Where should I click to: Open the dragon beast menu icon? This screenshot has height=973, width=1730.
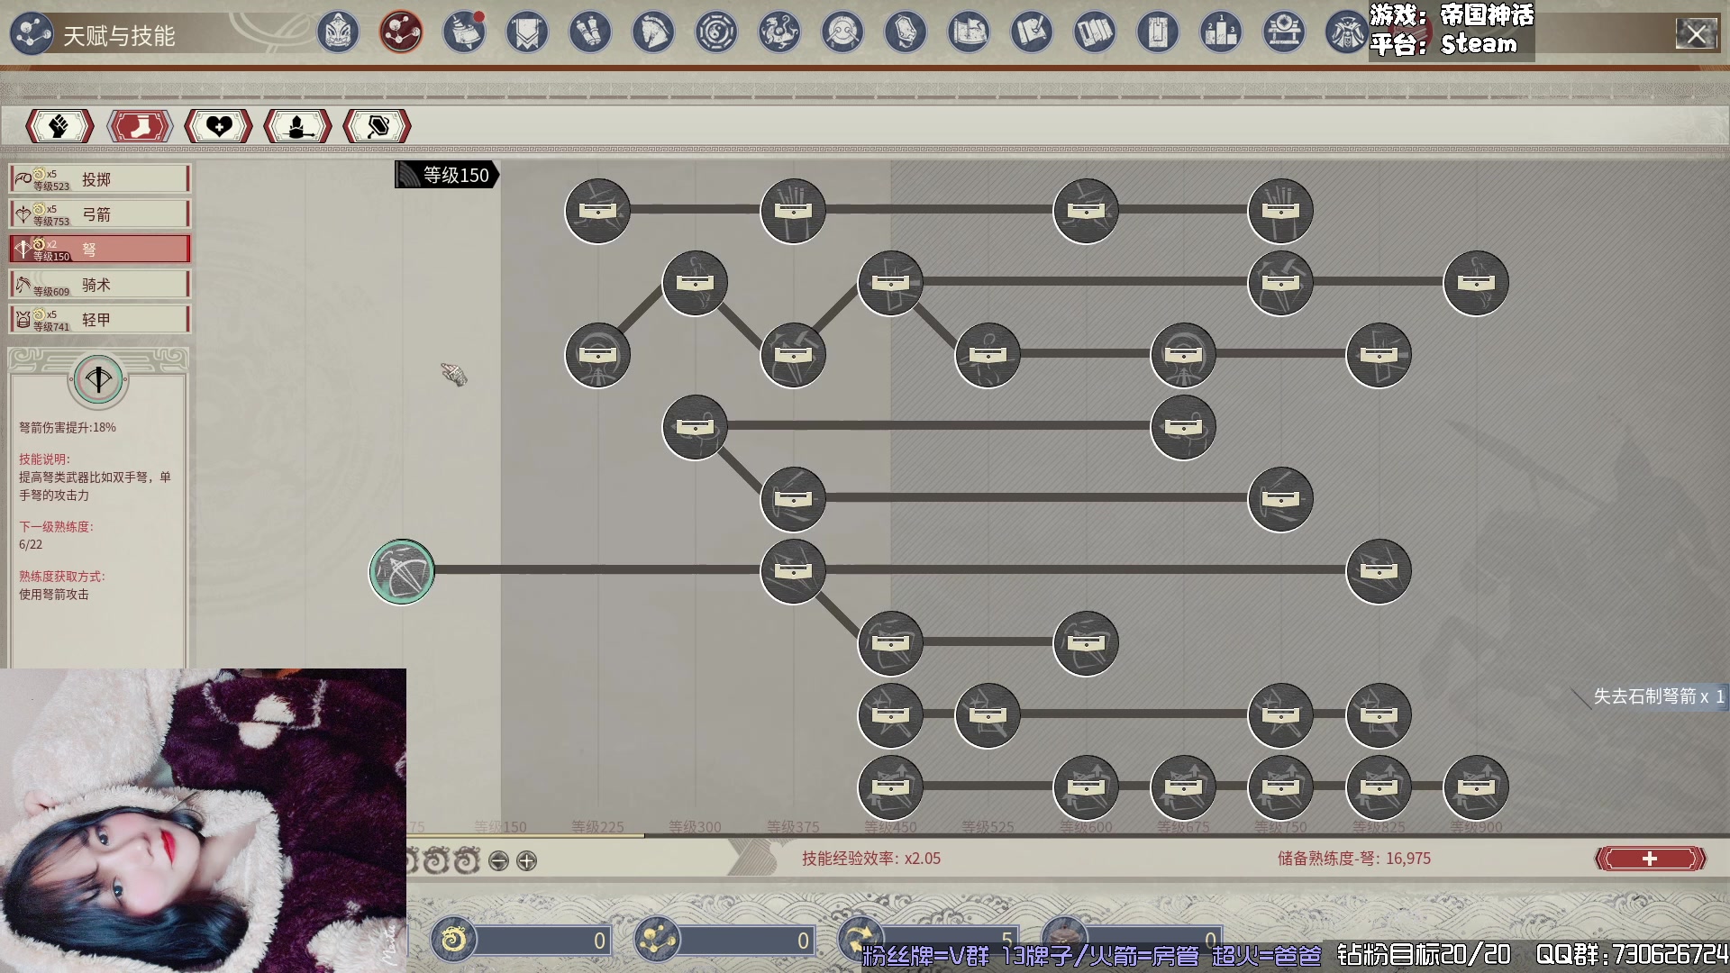tap(779, 33)
